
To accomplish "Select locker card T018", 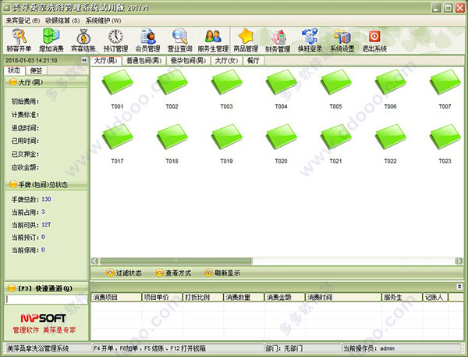I will [172, 144].
